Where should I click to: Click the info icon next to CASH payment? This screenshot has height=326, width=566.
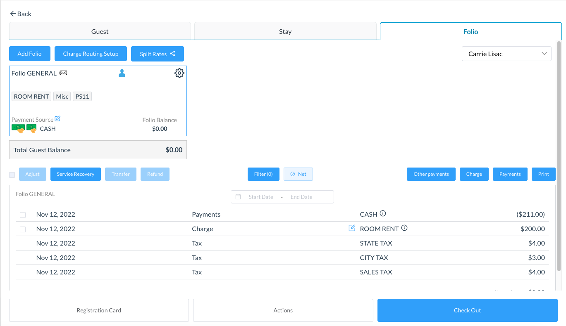(x=383, y=214)
